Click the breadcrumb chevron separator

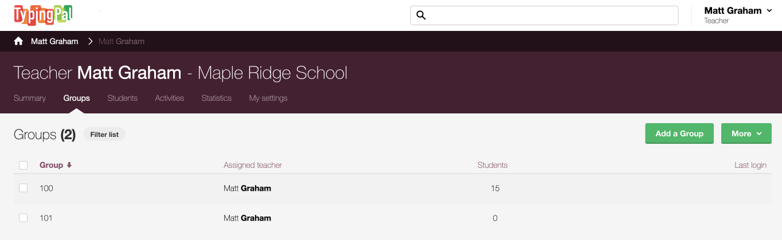point(91,41)
